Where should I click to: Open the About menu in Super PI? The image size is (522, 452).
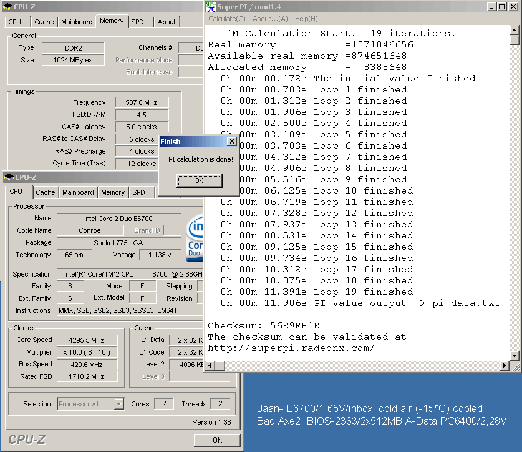(270, 19)
